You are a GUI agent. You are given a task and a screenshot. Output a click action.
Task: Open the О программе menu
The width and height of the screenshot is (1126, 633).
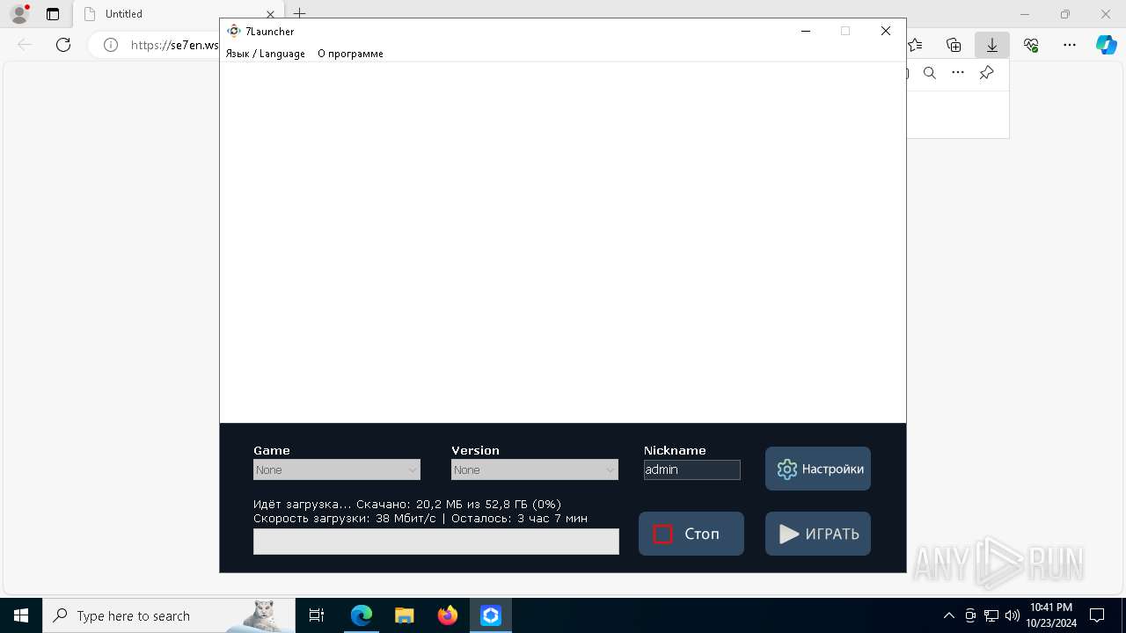click(350, 54)
